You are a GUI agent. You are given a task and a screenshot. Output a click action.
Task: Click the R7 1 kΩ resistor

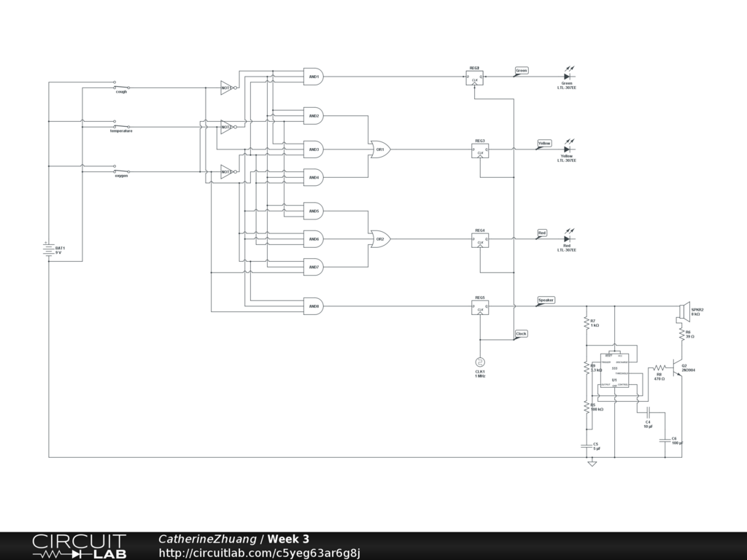(587, 323)
